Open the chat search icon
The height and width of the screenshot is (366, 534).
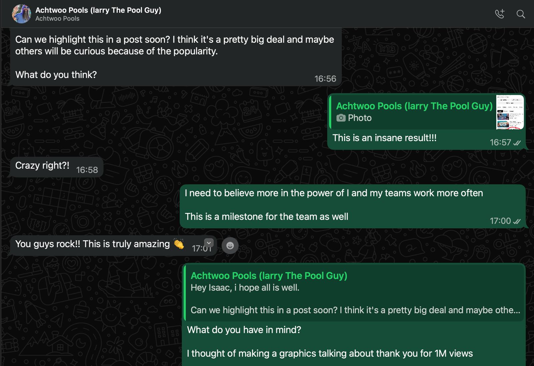[521, 14]
